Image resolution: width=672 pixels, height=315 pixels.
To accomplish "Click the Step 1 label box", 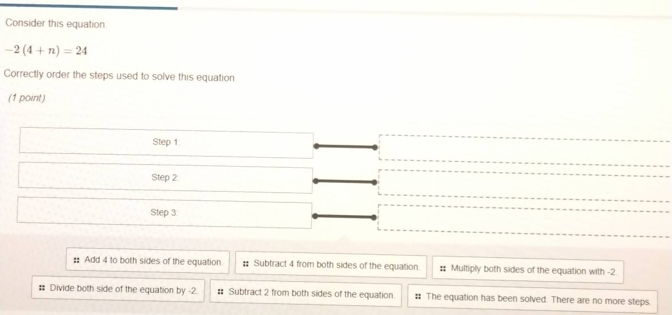I will (x=166, y=143).
